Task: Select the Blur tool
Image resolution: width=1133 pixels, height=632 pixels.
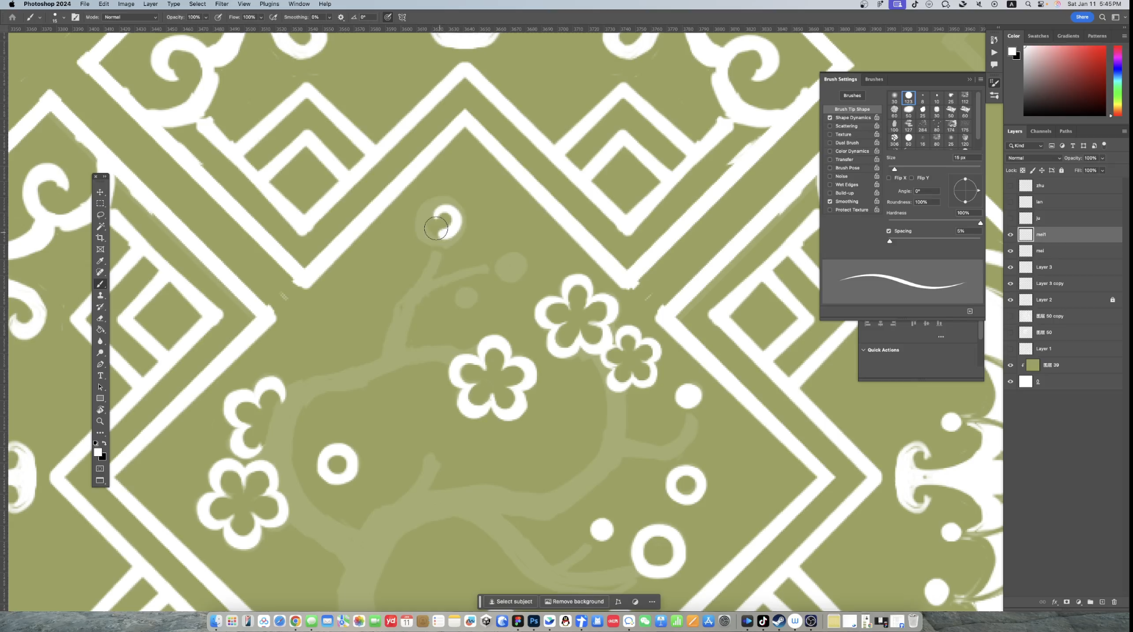Action: pyautogui.click(x=100, y=341)
